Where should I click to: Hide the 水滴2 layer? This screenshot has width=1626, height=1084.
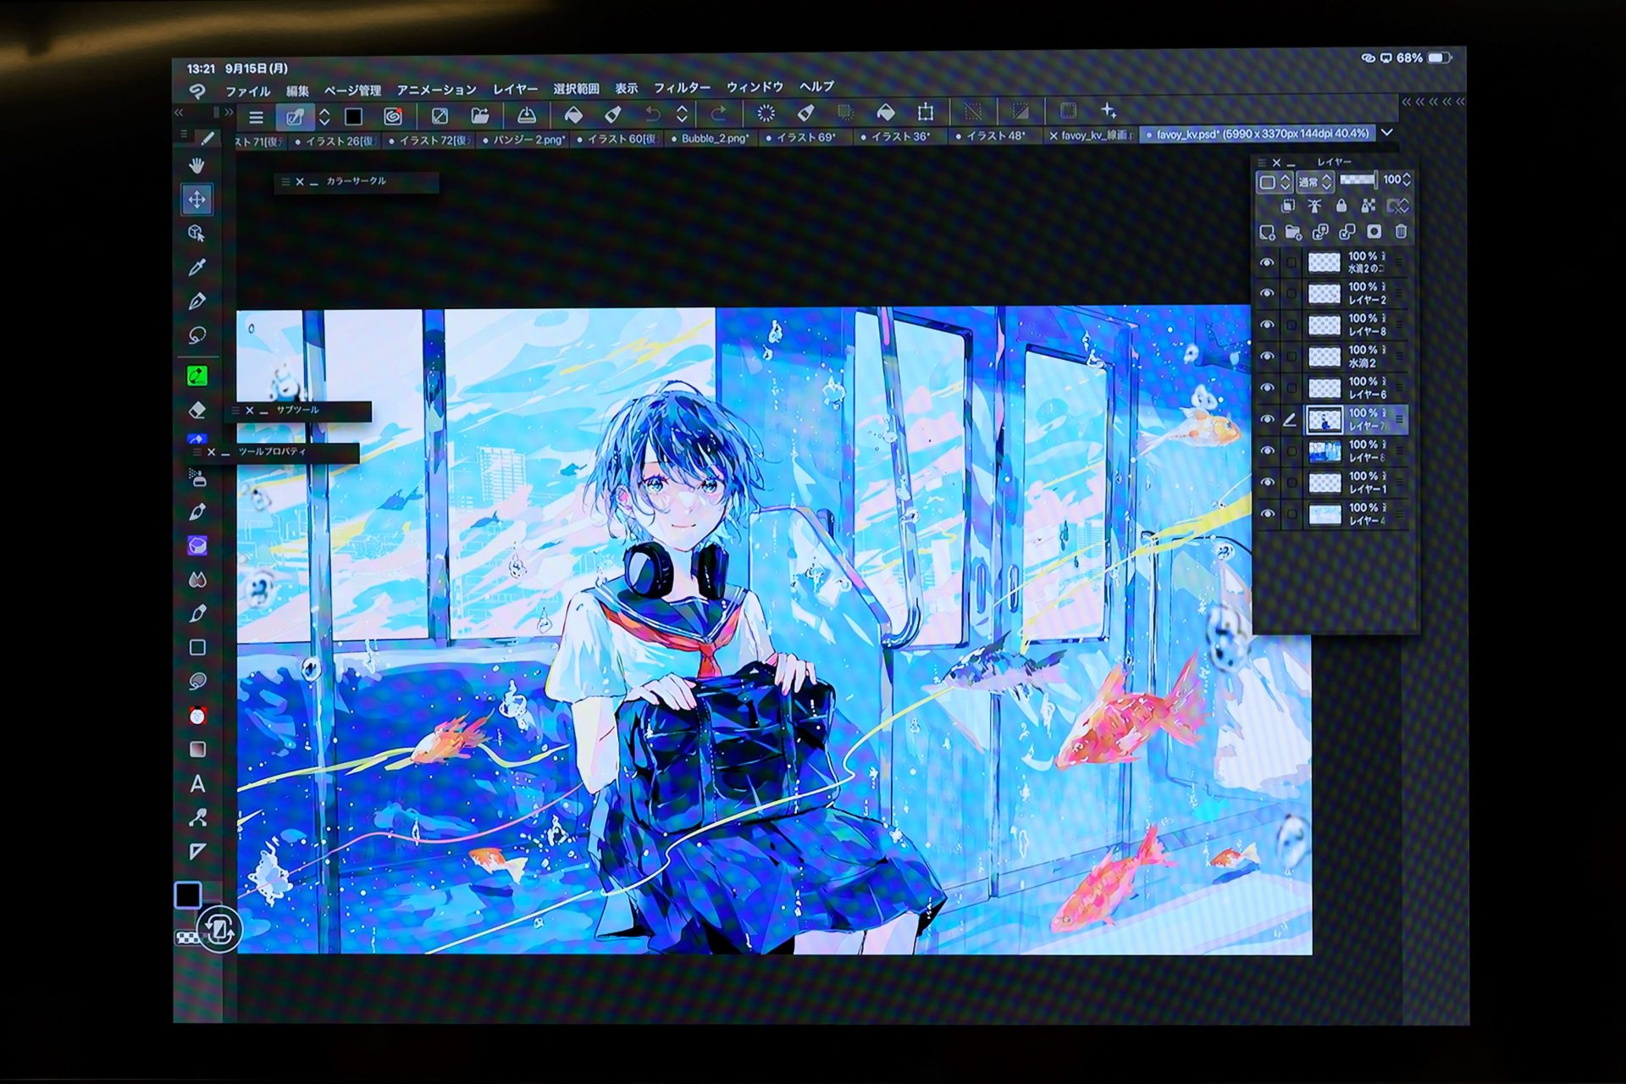[x=1267, y=357]
